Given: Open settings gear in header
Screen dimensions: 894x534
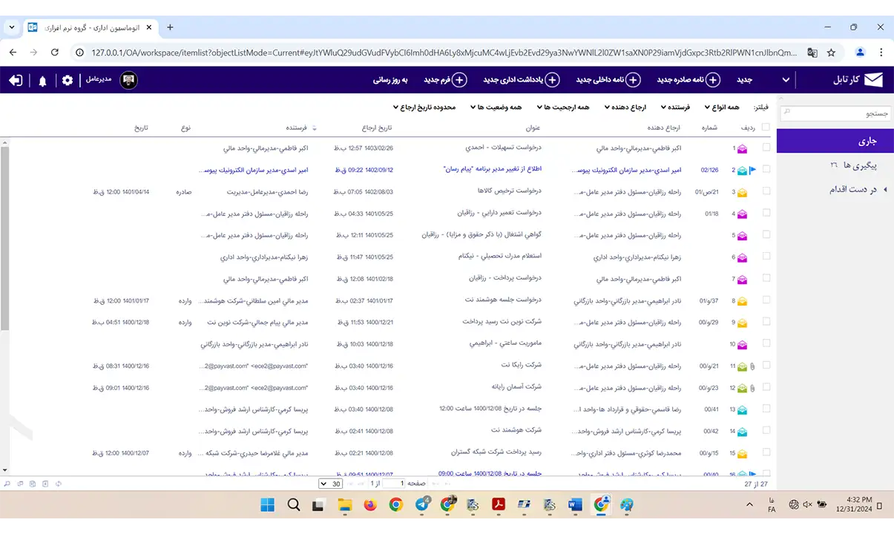Looking at the screenshot, I should [68, 80].
